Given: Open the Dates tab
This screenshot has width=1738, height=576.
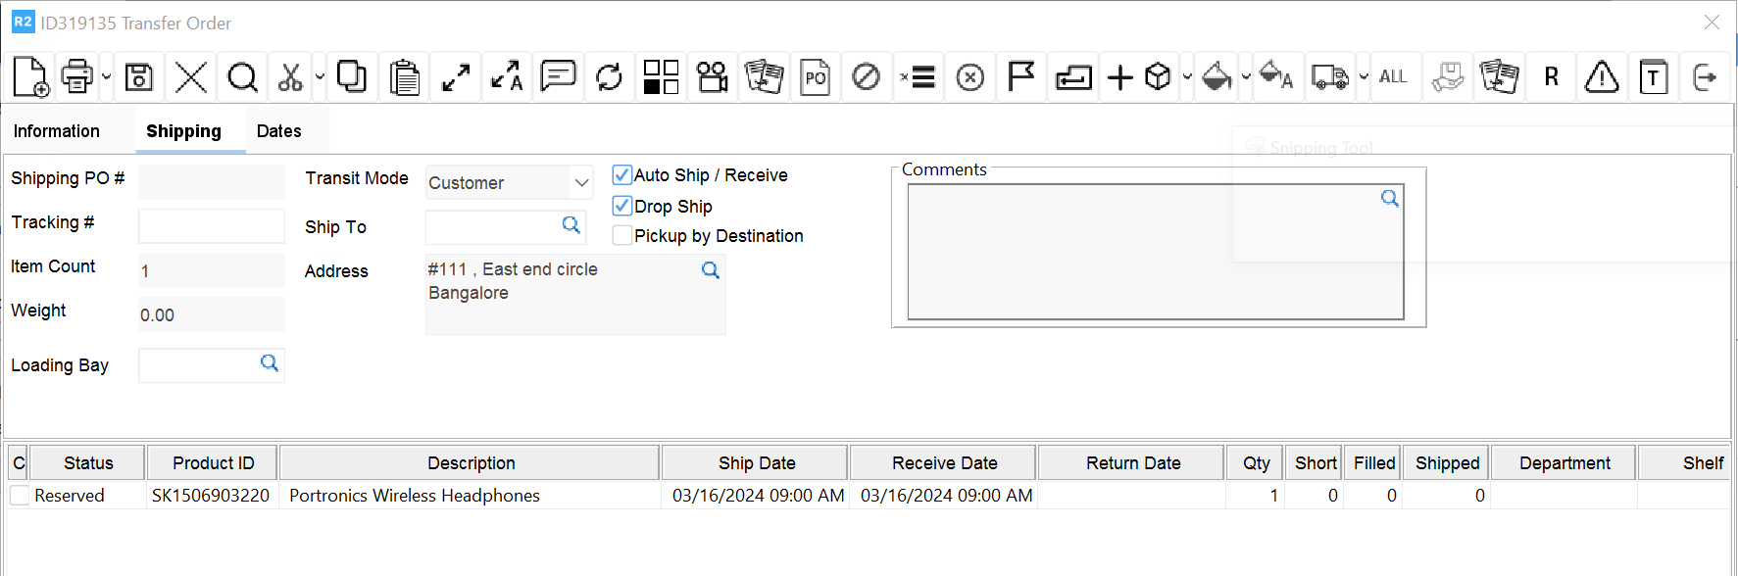Looking at the screenshot, I should point(278,131).
